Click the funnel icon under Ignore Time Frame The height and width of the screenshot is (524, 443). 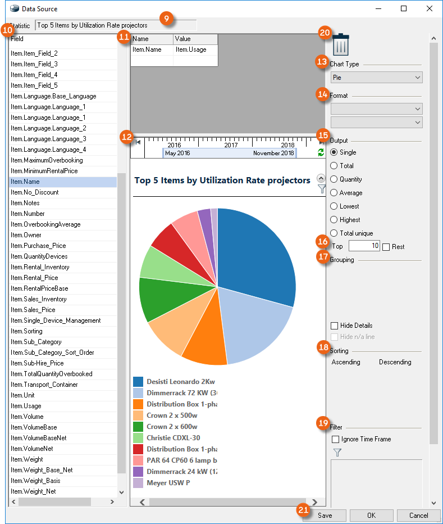click(337, 452)
